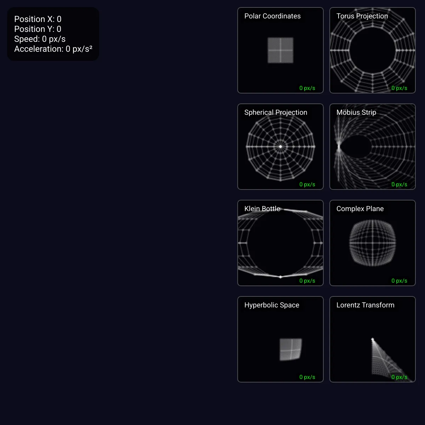Image resolution: width=425 pixels, height=425 pixels.
Task: Click the speed readout on Klein Bottle panel
Action: click(x=307, y=280)
